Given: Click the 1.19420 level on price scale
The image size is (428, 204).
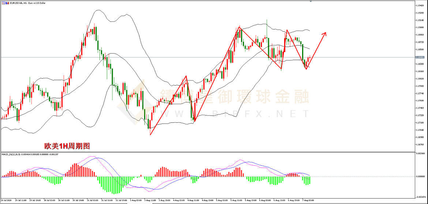Looking at the screenshot, I should point(420,5).
